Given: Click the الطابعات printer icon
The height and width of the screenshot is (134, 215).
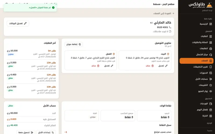Looking at the screenshot, I should pos(211,49).
